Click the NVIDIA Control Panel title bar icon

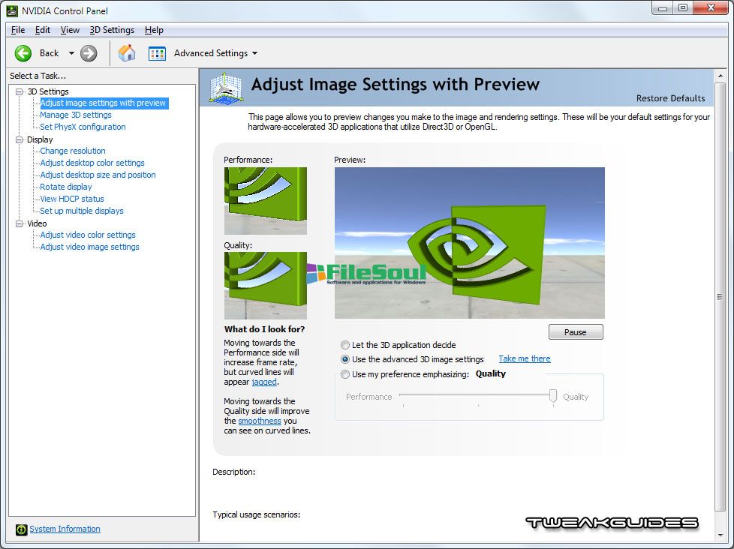click(12, 10)
